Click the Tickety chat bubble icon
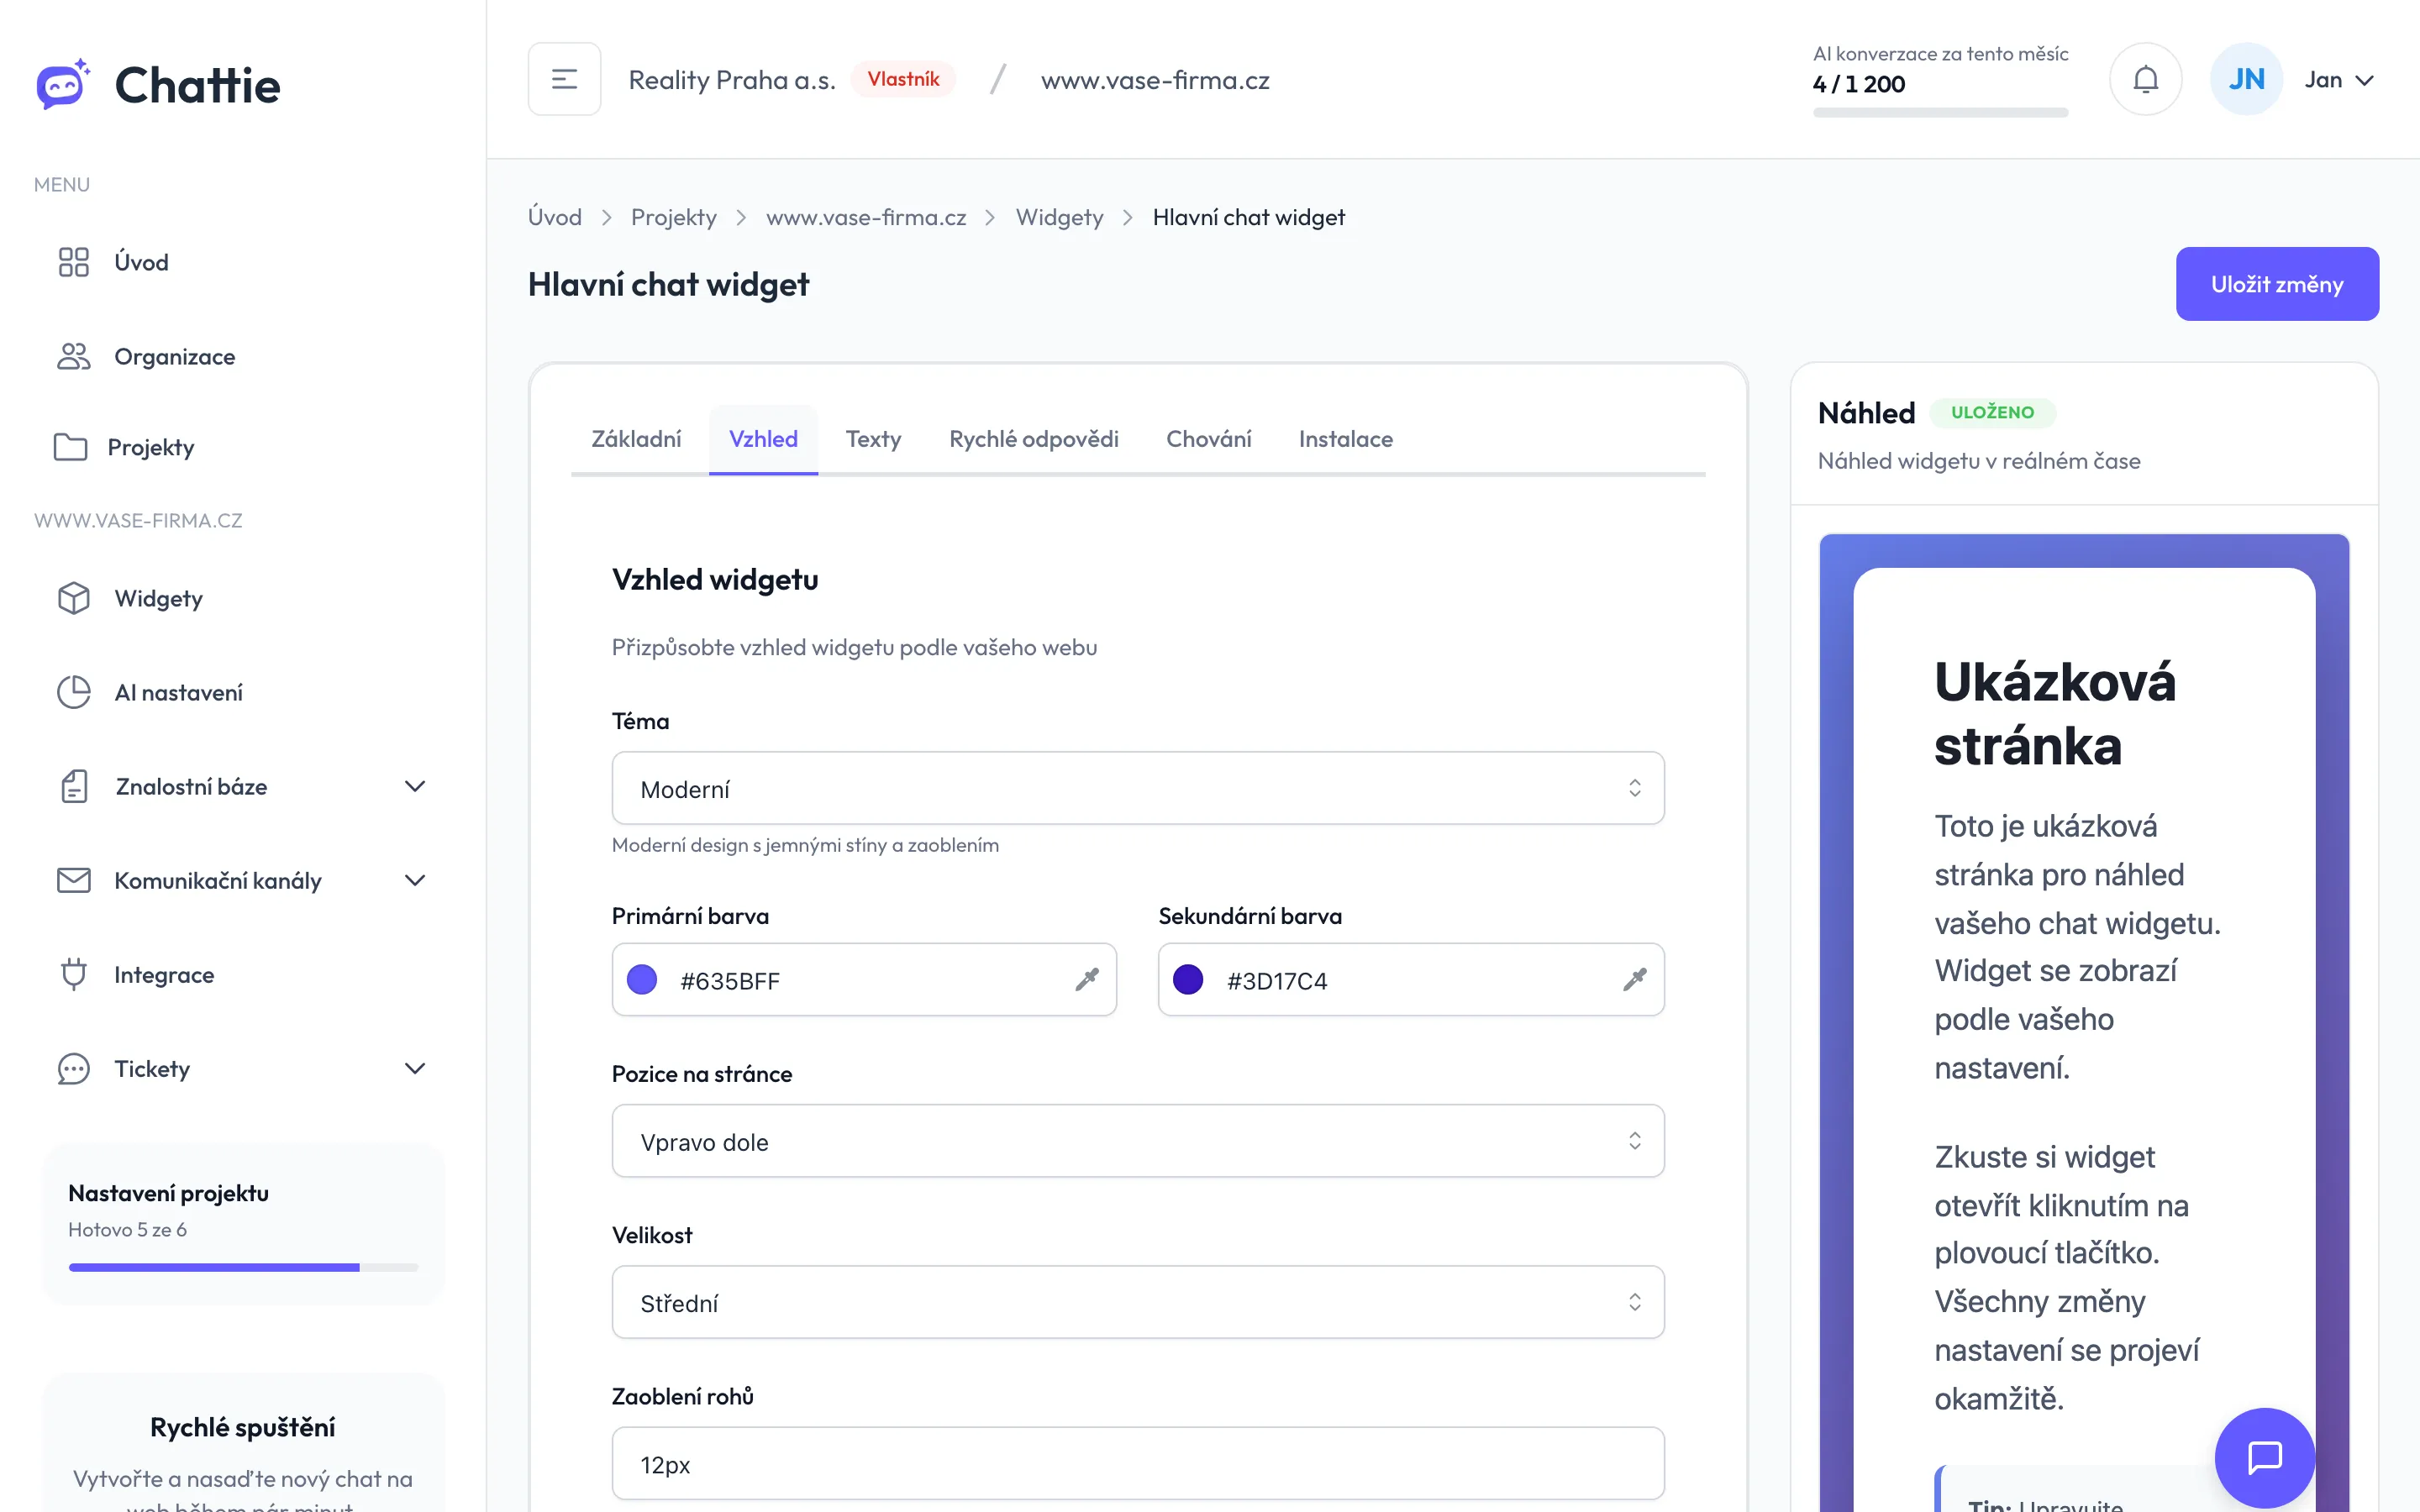 [73, 1068]
